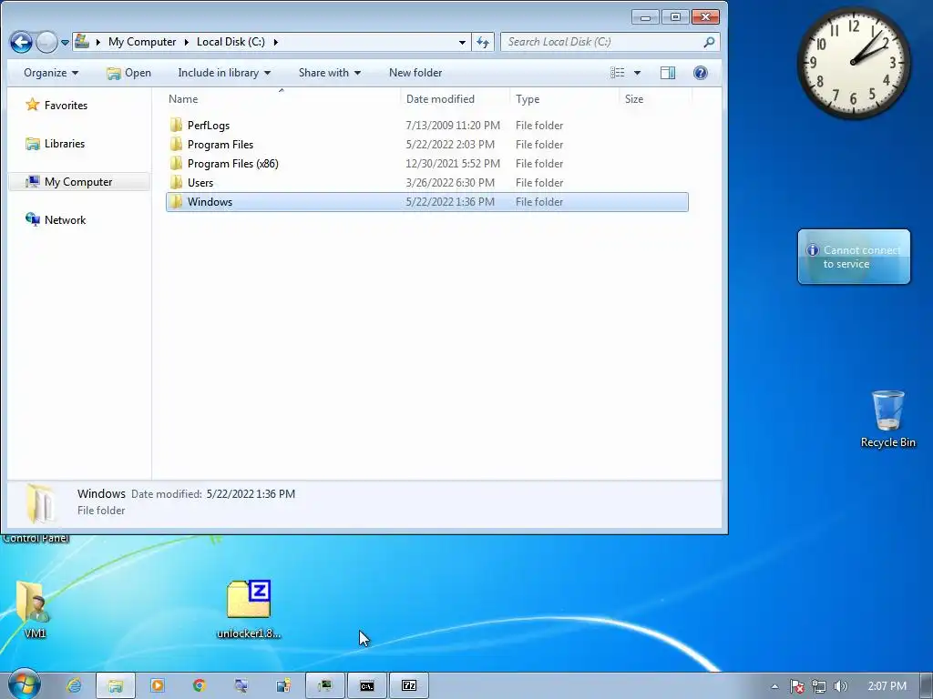Expand the arrow after Local Disk (C:) breadcrumb
This screenshot has width=933, height=699.
coord(275,42)
